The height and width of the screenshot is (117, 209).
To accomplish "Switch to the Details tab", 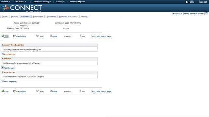I will pyautogui.click(x=5, y=17).
